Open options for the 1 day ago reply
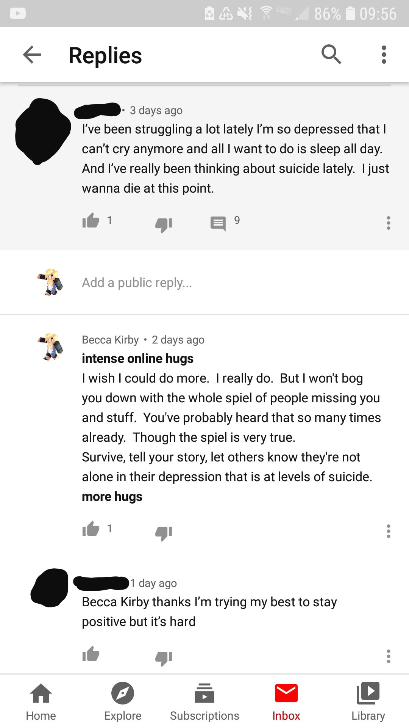409x728 pixels. pyautogui.click(x=388, y=656)
